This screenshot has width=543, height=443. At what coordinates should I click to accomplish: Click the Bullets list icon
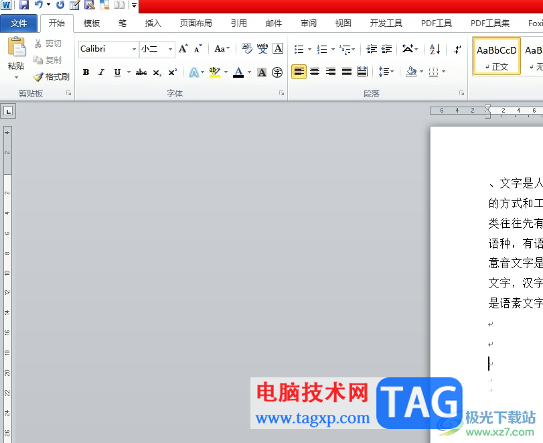pos(299,49)
